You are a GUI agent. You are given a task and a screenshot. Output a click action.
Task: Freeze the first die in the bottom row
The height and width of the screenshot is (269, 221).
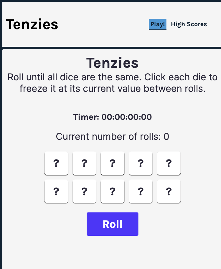coord(56,191)
